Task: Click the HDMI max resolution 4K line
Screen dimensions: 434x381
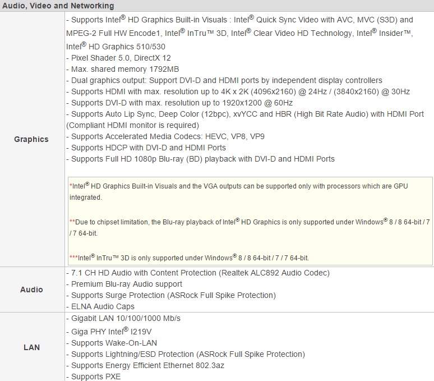Action: [x=238, y=91]
